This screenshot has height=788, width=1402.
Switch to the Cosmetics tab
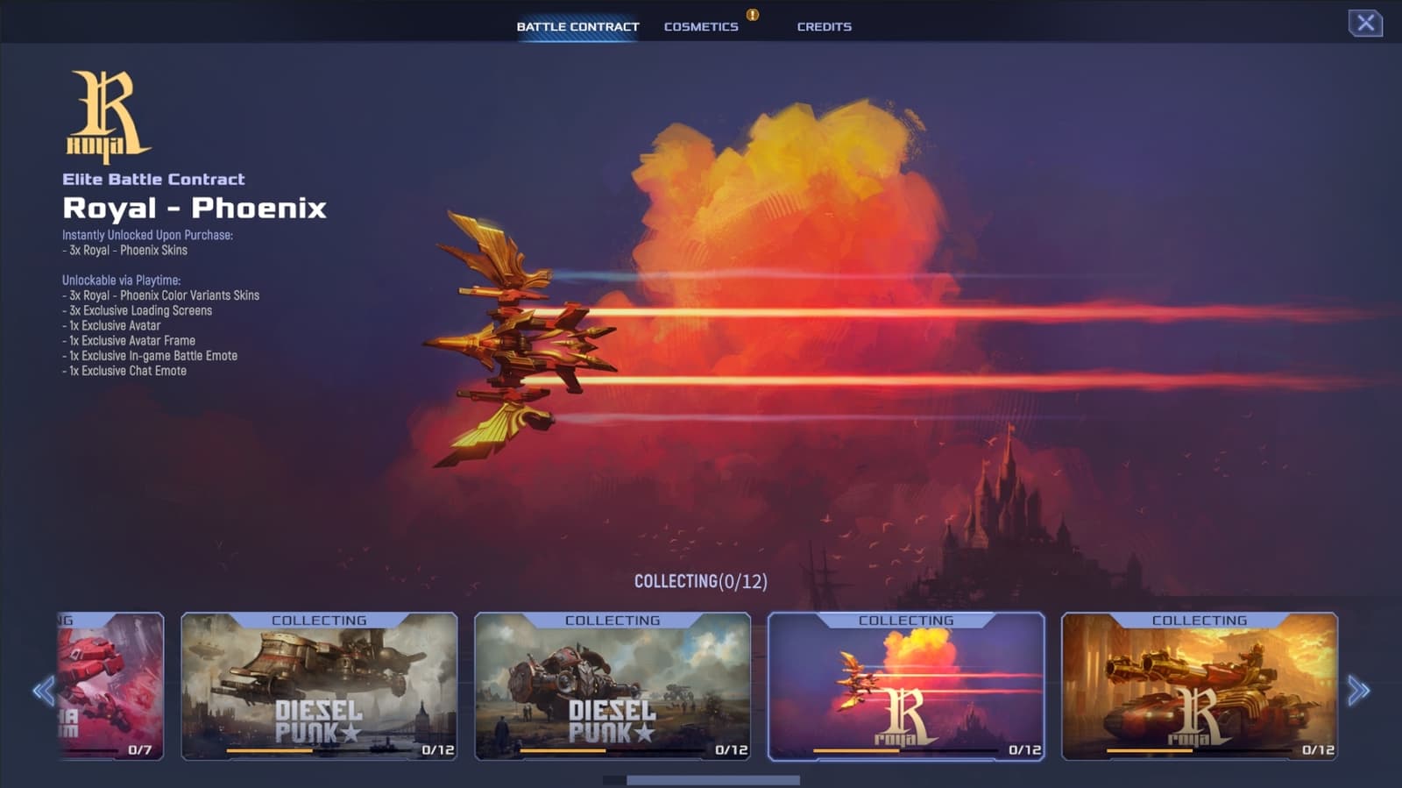pyautogui.click(x=701, y=26)
